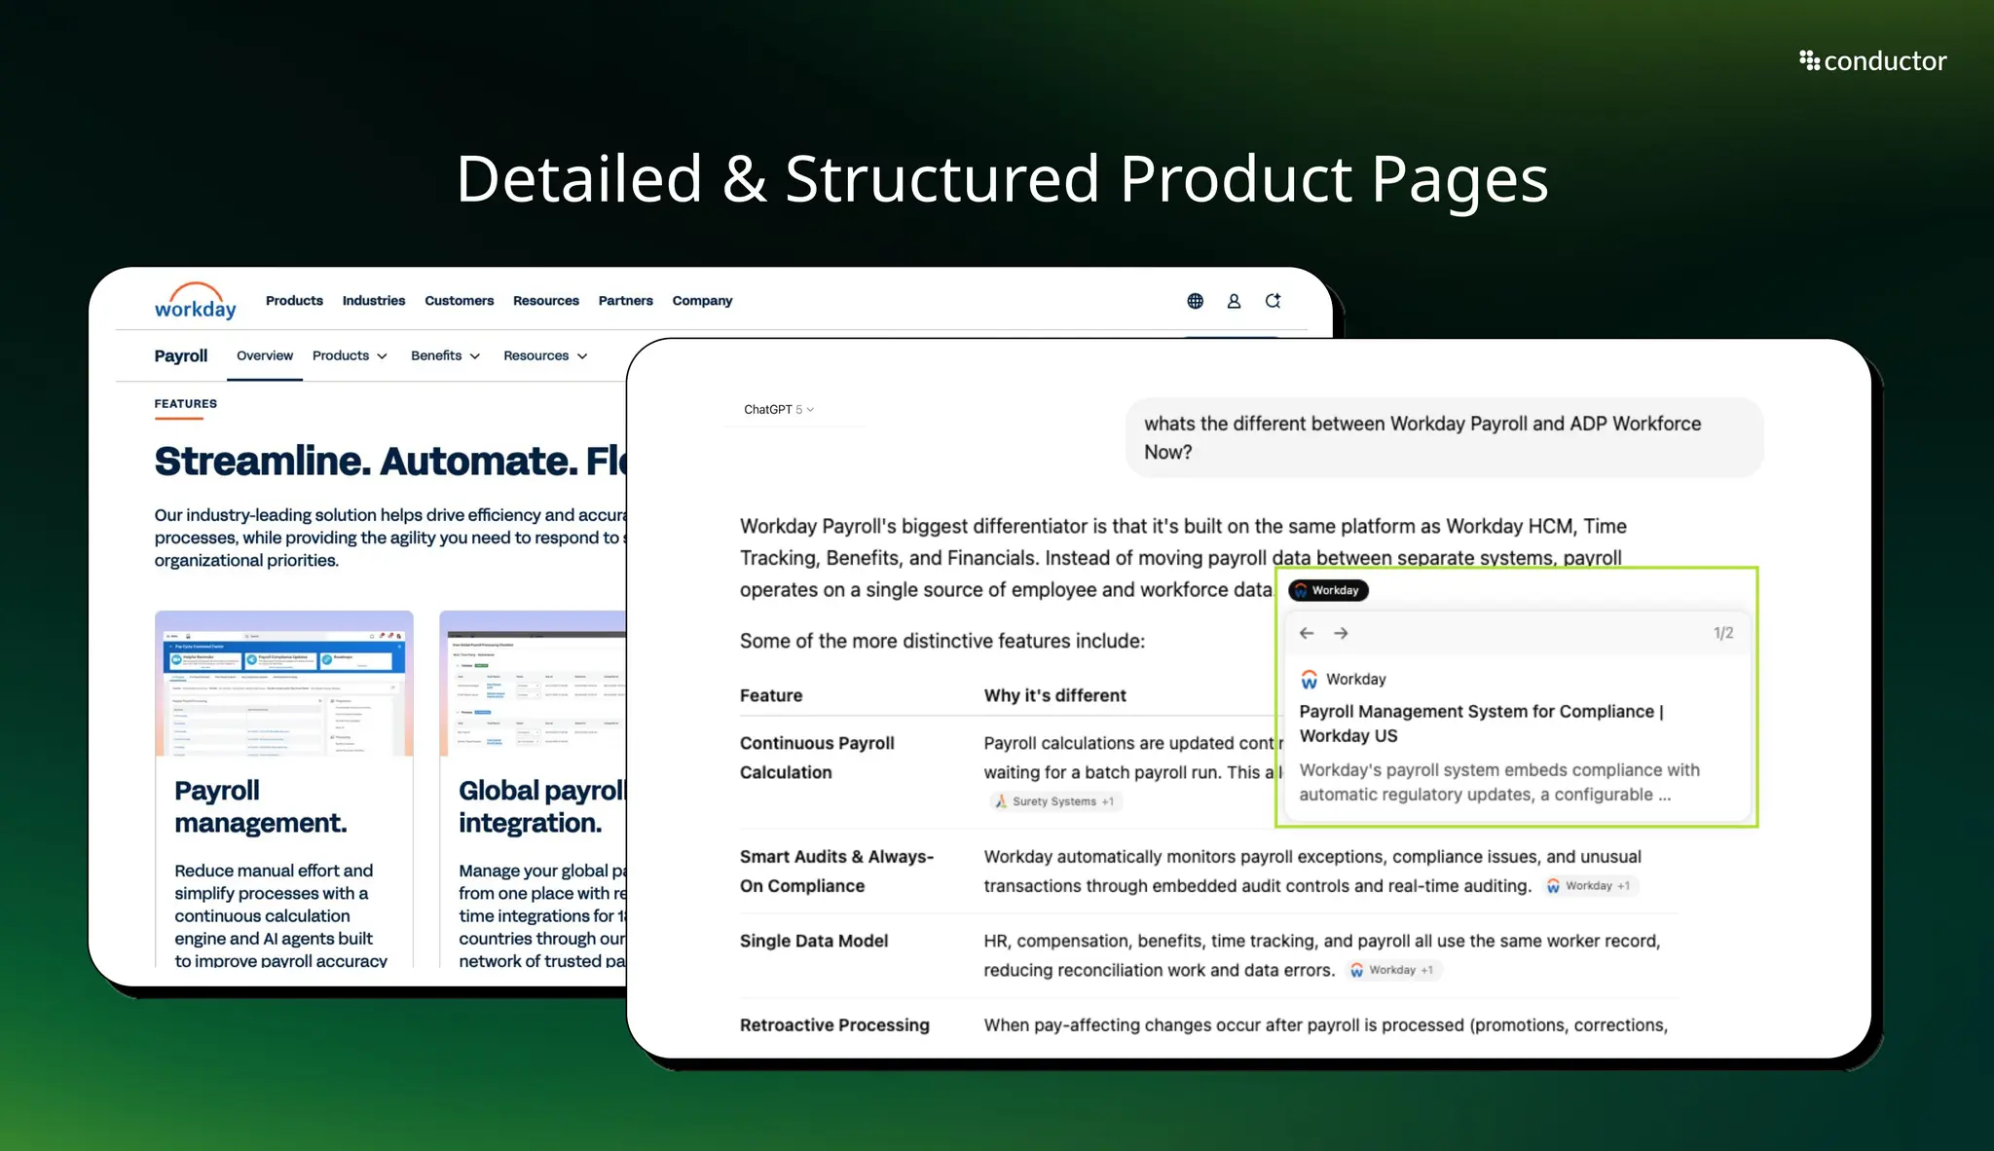Image resolution: width=1994 pixels, height=1151 pixels.
Task: Click the Payroll management card heading
Action: (261, 806)
